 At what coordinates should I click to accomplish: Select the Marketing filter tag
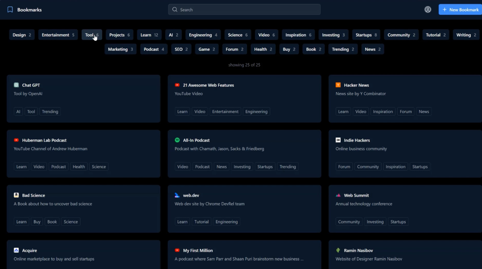pos(120,49)
